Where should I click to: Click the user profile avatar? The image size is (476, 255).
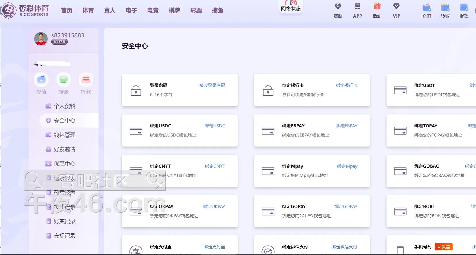click(x=41, y=39)
